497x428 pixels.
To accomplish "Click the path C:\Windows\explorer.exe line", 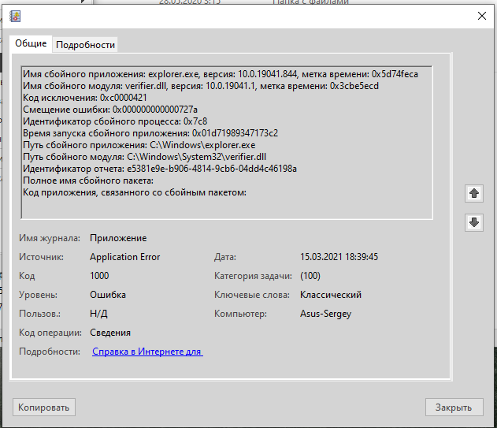I will pos(139,145).
